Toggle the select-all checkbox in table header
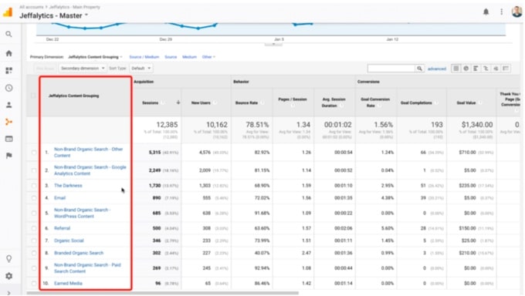This screenshot has width=525, height=296. click(33, 96)
